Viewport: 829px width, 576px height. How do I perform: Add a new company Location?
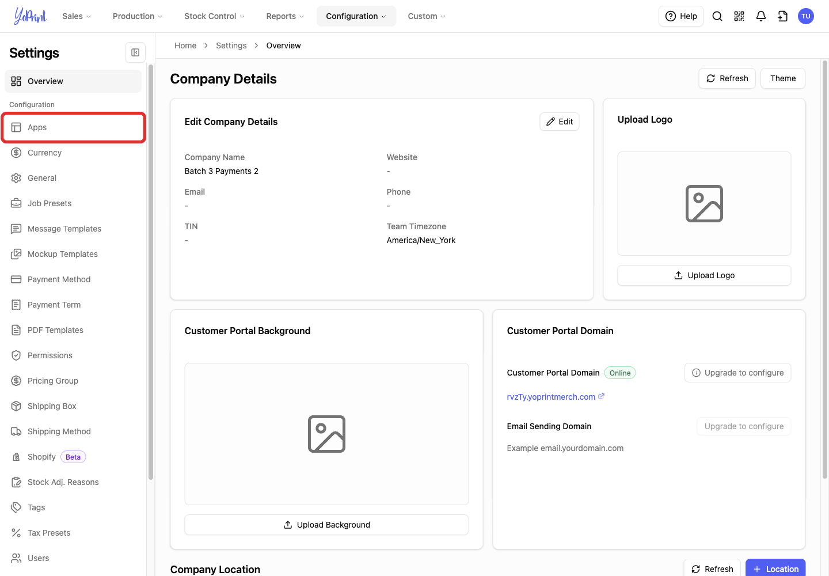pos(775,569)
